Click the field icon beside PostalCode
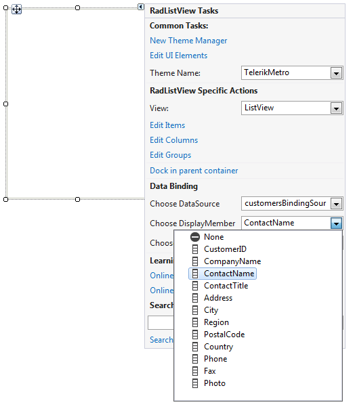355x409 pixels. (x=195, y=335)
